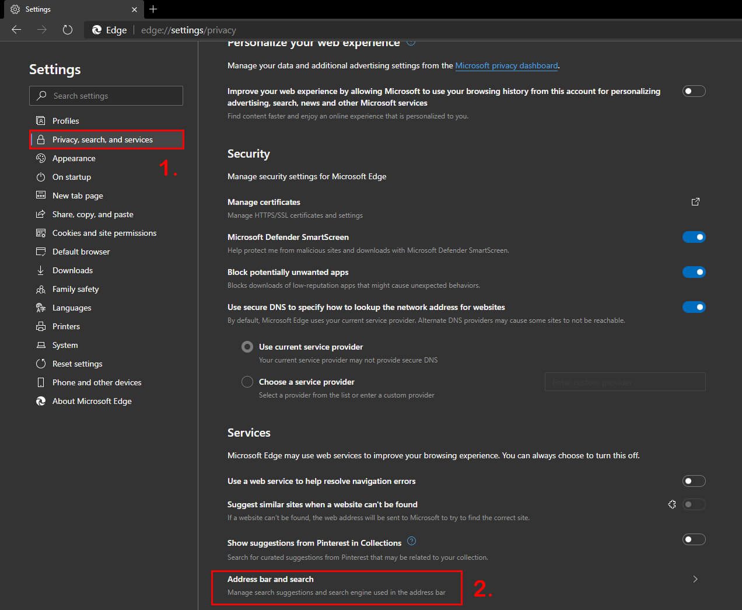Screen dimensions: 742x610
Task: Toggle personalizing web experience switch
Action: click(694, 91)
